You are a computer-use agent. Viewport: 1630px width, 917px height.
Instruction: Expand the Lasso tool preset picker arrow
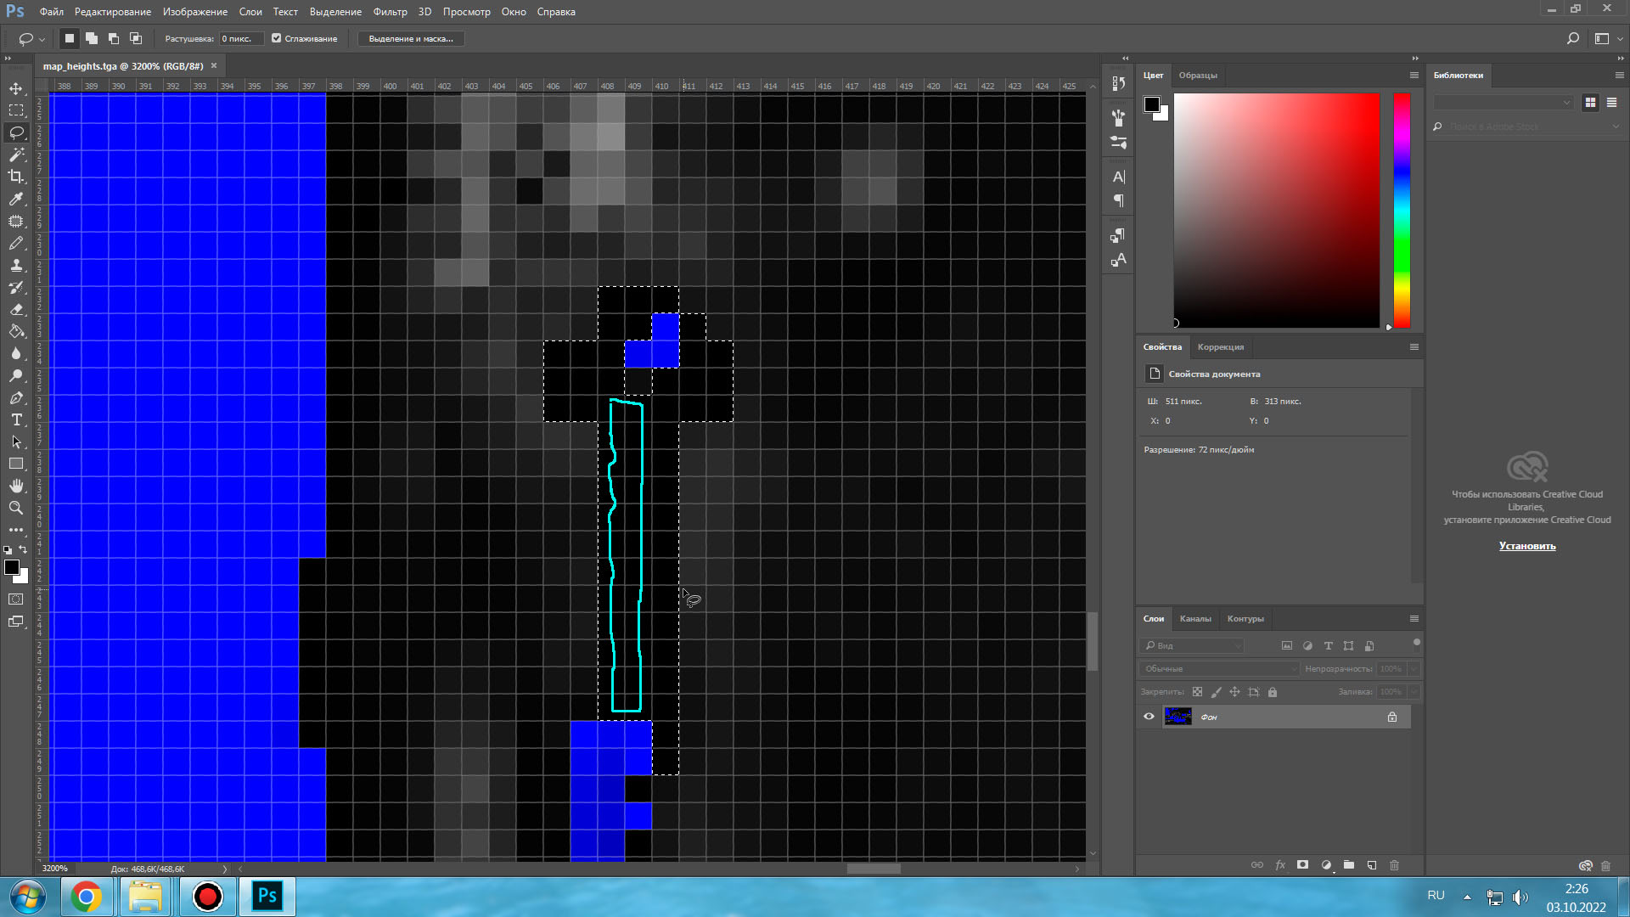pyautogui.click(x=42, y=39)
